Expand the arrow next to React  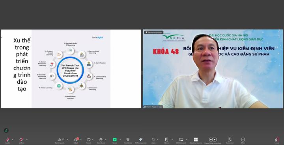(93, 139)
